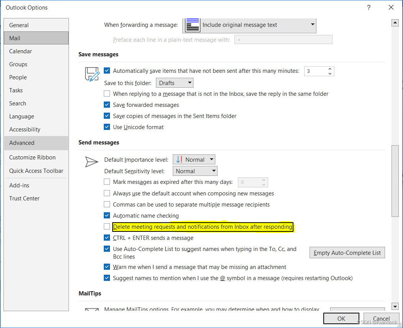Uncheck Use Auto-Complete List option
The width and height of the screenshot is (403, 328).
coord(107,249)
